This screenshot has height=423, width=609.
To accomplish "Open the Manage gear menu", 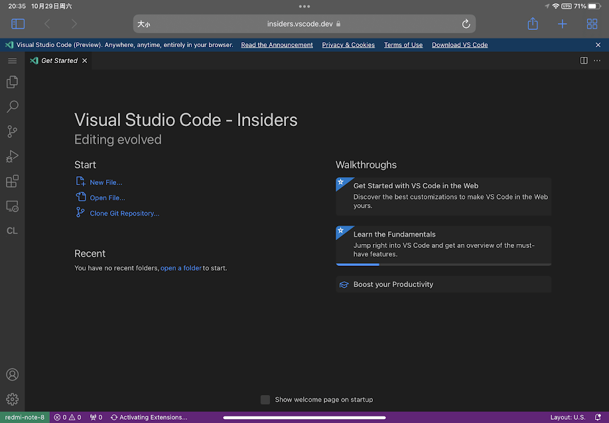I will (x=12, y=399).
